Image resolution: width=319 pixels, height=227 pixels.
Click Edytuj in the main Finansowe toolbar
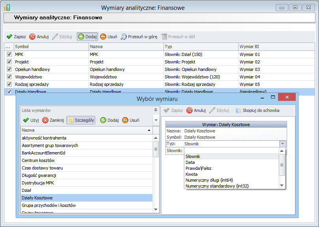tap(62, 37)
